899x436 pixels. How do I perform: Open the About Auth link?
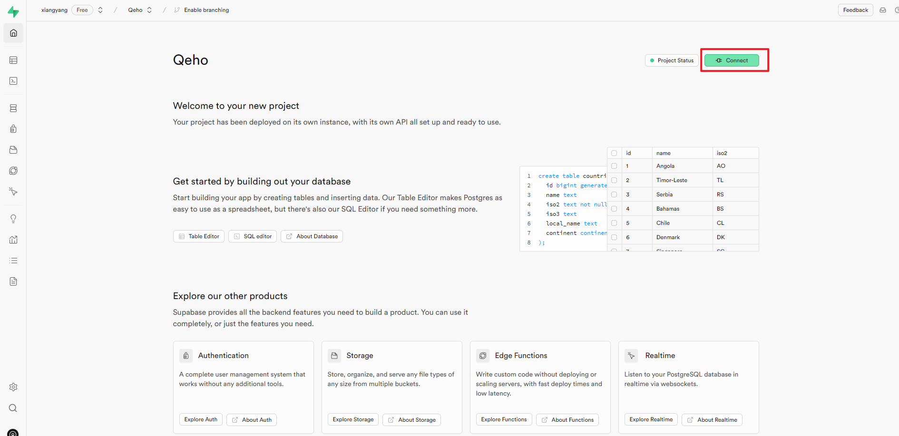(252, 420)
